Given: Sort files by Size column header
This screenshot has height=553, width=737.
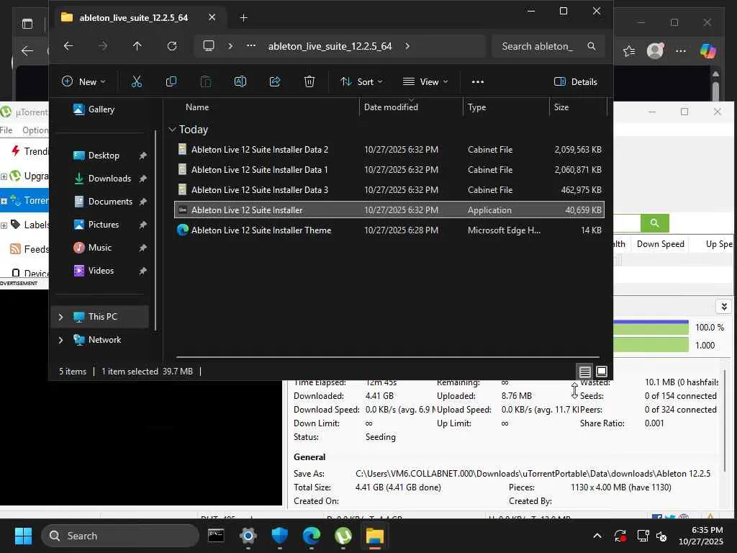Looking at the screenshot, I should pyautogui.click(x=561, y=107).
